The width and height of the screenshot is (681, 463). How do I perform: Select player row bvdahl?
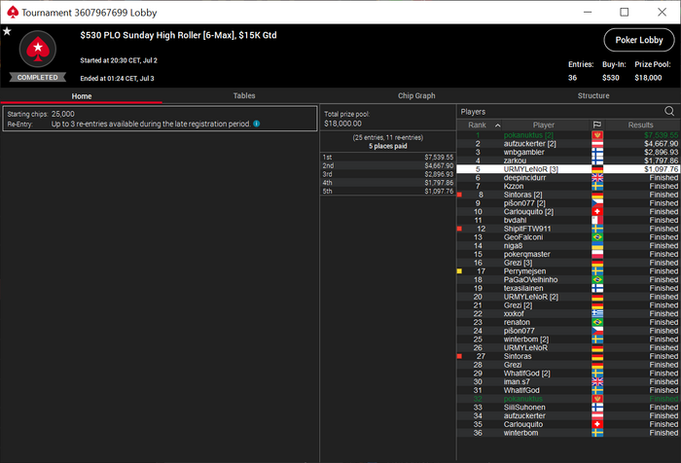coord(568,220)
